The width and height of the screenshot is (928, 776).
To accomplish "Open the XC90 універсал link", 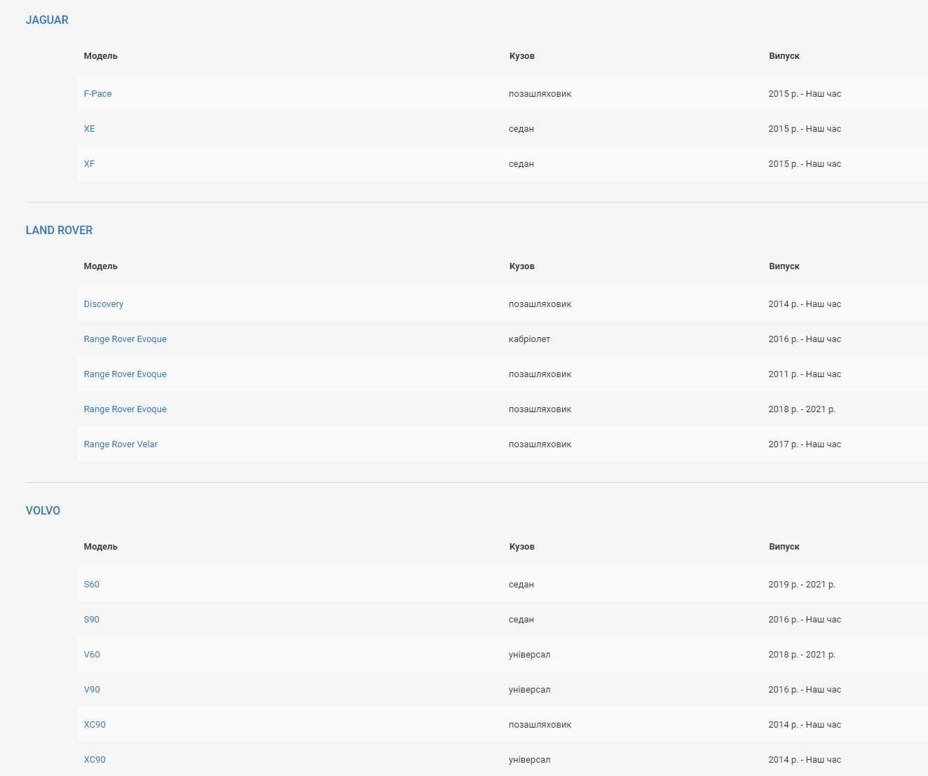I will (x=95, y=759).
